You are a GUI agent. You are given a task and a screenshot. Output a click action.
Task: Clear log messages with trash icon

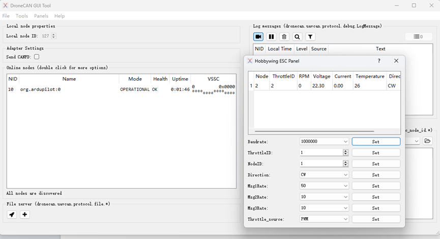[284, 37]
